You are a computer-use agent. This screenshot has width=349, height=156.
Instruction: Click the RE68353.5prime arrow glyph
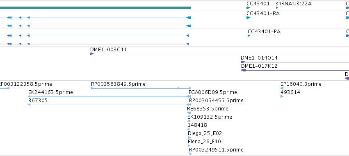pyautogui.click(x=189, y=113)
